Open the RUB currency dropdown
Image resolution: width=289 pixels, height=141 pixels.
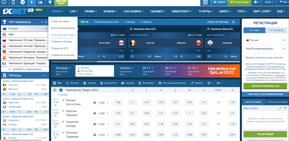click(265, 49)
